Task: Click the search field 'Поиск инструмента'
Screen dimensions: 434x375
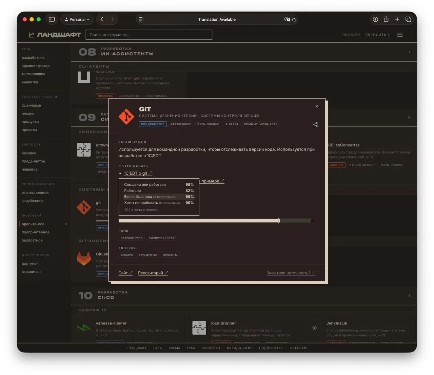Action: (149, 35)
